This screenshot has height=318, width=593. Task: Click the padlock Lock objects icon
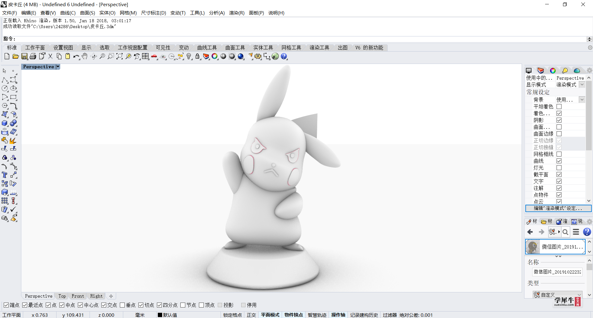pos(197,56)
